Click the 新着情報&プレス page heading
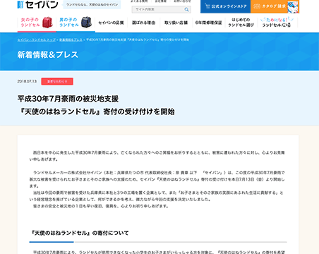 pyautogui.click(x=48, y=54)
